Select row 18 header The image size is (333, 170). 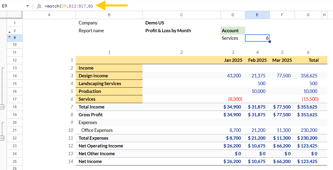click(15, 107)
